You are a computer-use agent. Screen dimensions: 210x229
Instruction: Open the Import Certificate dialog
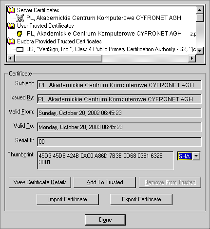[68, 199]
